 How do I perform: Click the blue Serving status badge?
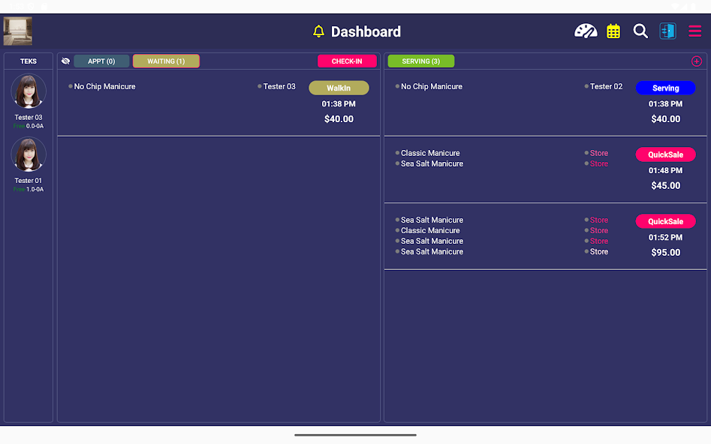(665, 88)
